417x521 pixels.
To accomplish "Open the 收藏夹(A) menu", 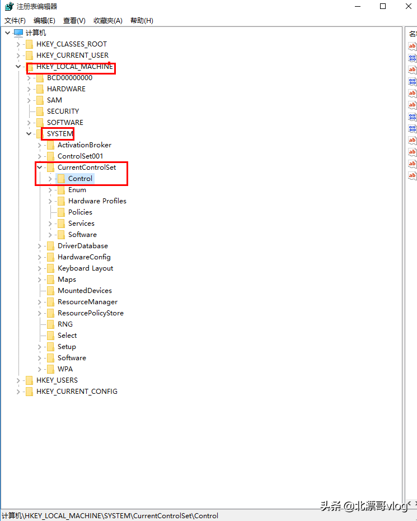I will click(108, 21).
